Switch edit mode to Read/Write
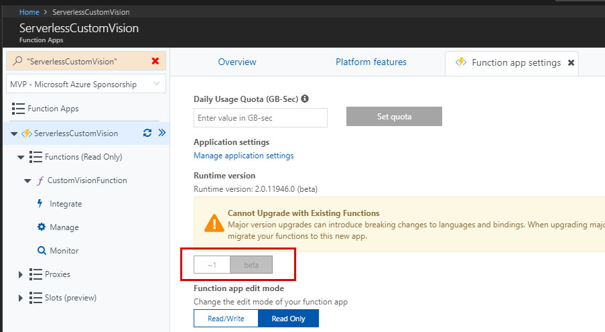Image resolution: width=605 pixels, height=332 pixels. 226,319
